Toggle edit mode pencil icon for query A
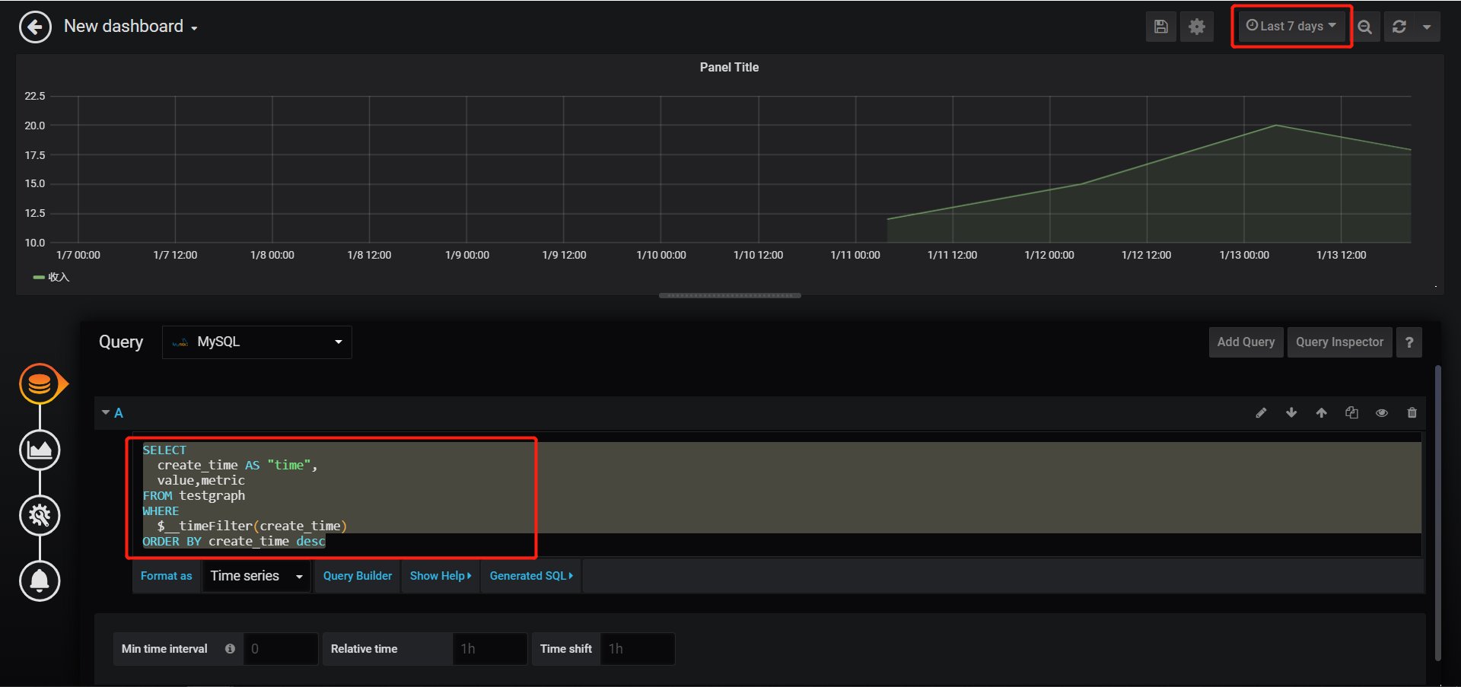Viewport: 1461px width, 687px height. click(x=1261, y=412)
